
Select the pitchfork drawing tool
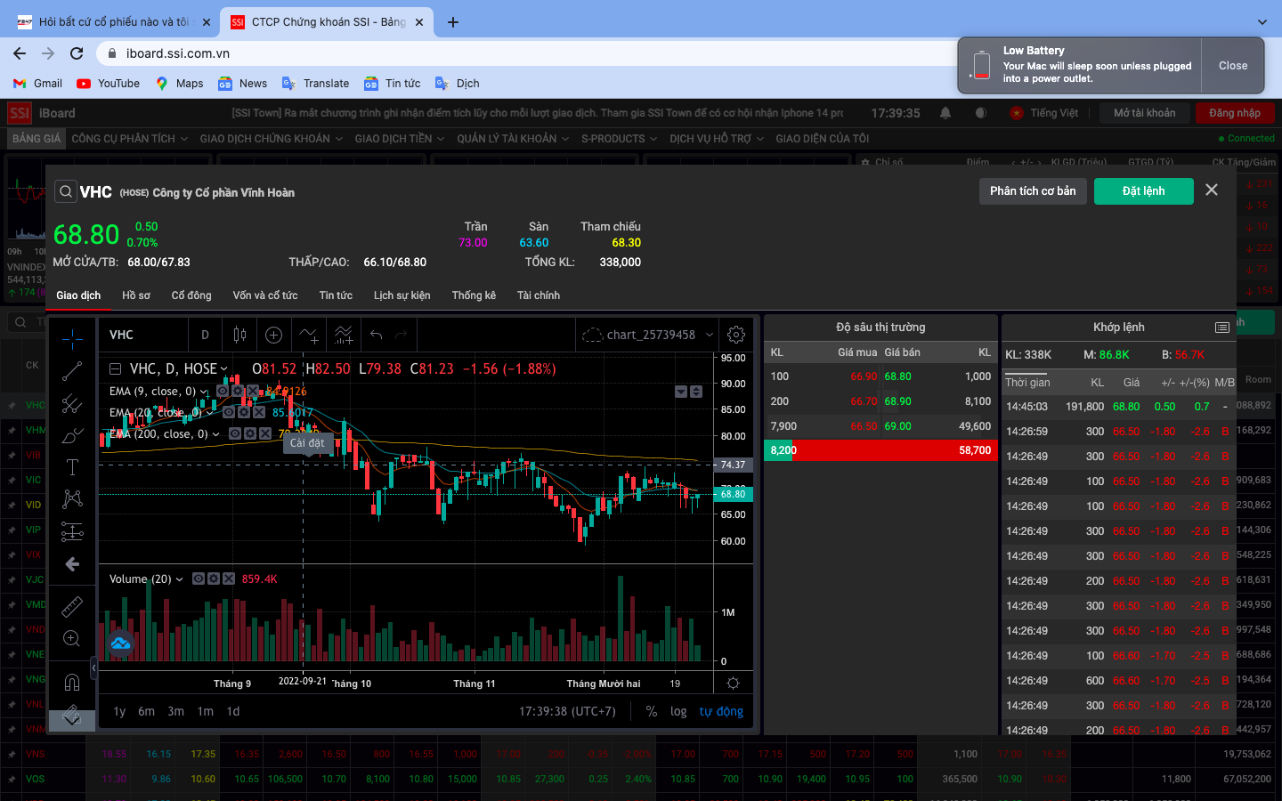(72, 403)
